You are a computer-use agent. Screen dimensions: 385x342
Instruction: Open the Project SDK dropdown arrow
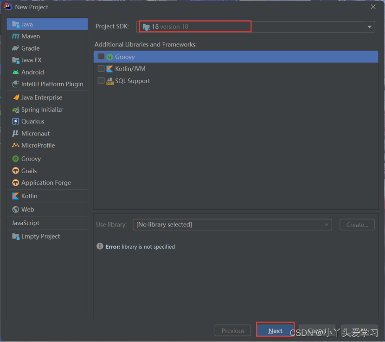369,27
